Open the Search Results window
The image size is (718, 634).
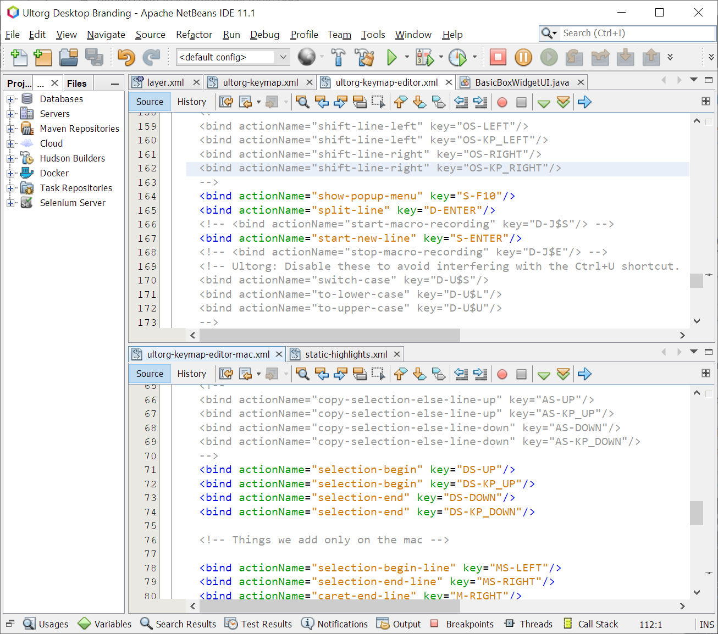pyautogui.click(x=178, y=624)
